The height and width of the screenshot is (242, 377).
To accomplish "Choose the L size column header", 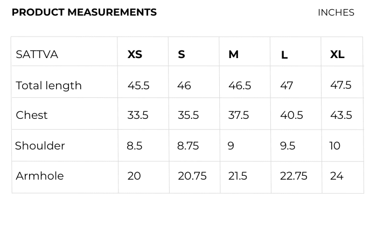I will point(284,55).
